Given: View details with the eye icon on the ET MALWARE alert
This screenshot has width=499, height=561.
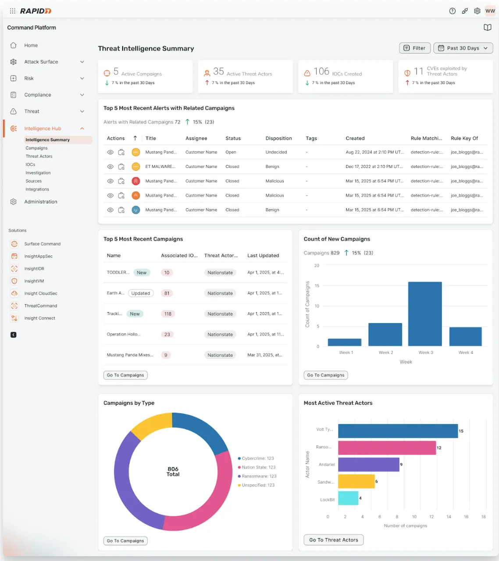Looking at the screenshot, I should pos(110,167).
